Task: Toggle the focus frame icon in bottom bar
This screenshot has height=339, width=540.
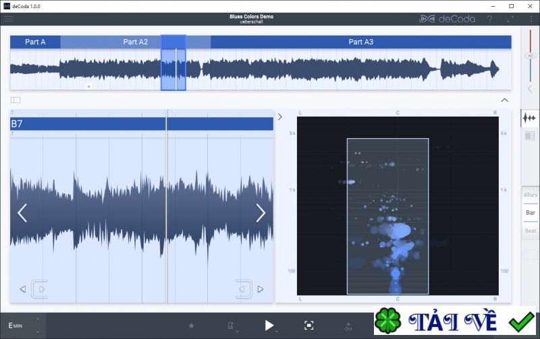Action: (x=308, y=326)
